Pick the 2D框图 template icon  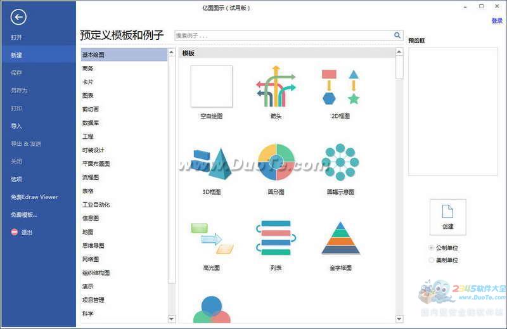pyautogui.click(x=340, y=87)
